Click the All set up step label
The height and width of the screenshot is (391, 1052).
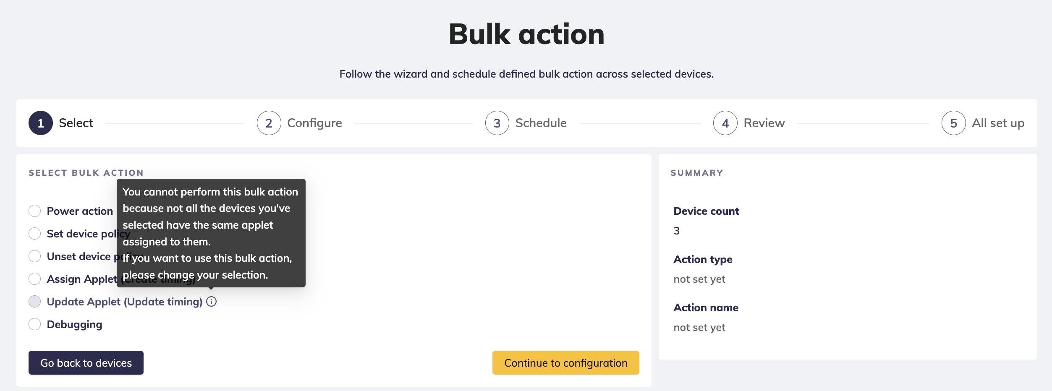click(998, 123)
